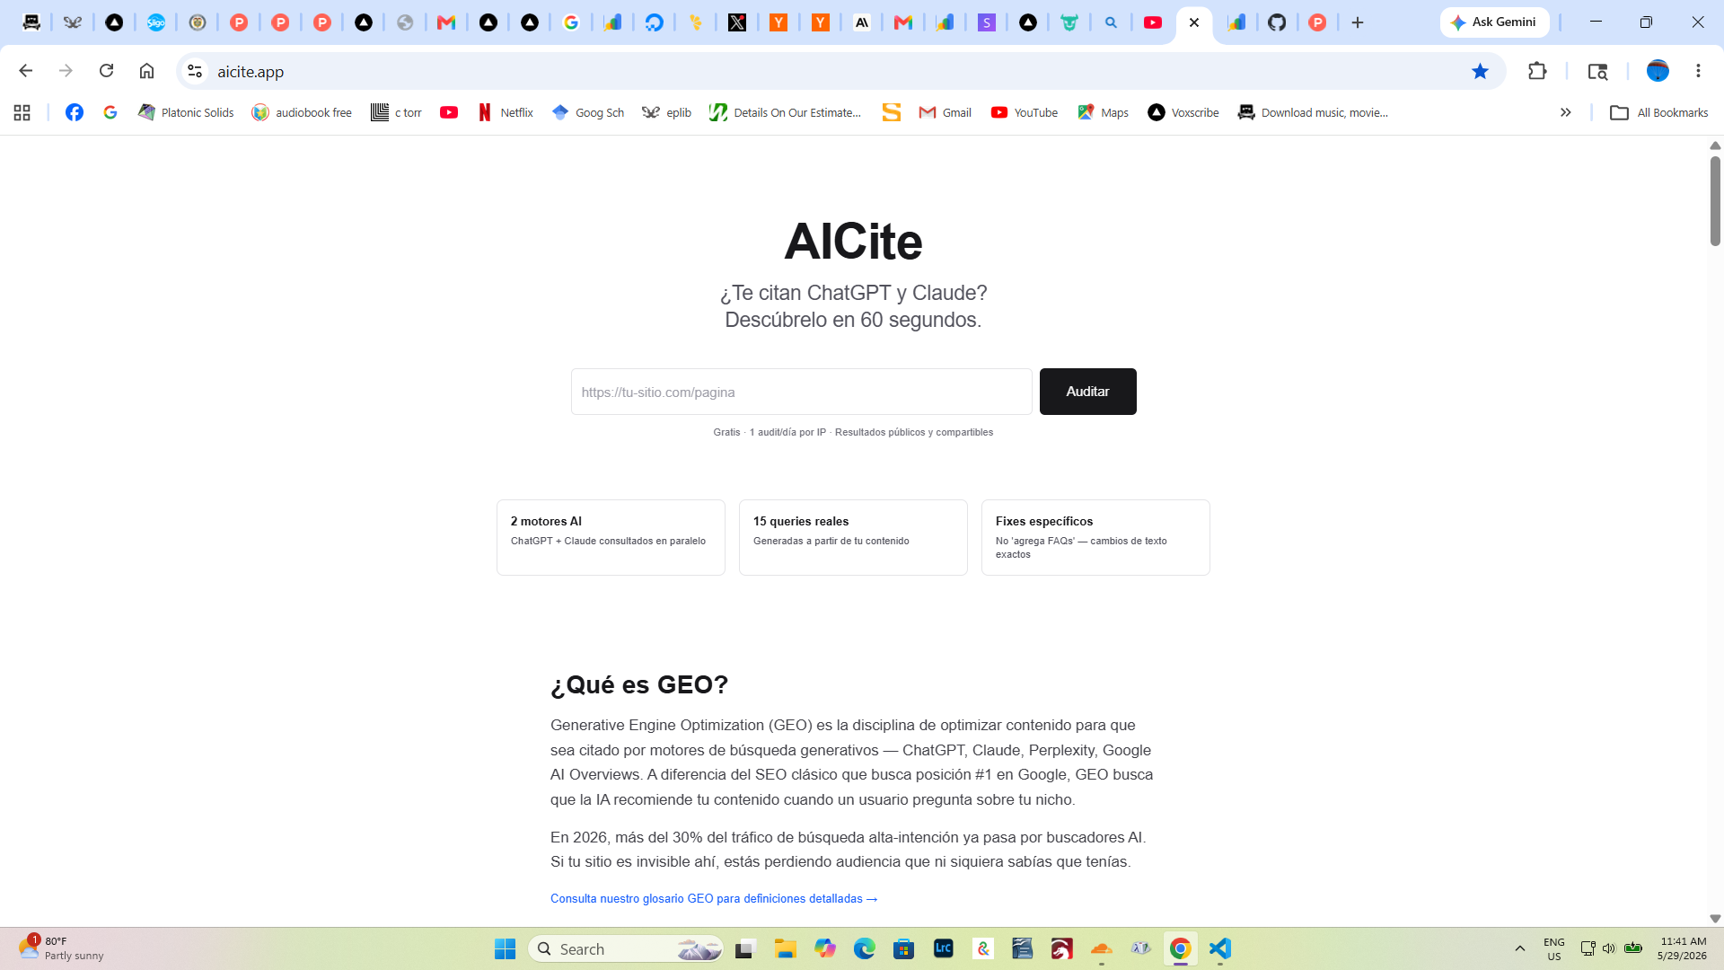The width and height of the screenshot is (1724, 970).
Task: Open Lightroom Classic taskbar icon
Action: (943, 948)
